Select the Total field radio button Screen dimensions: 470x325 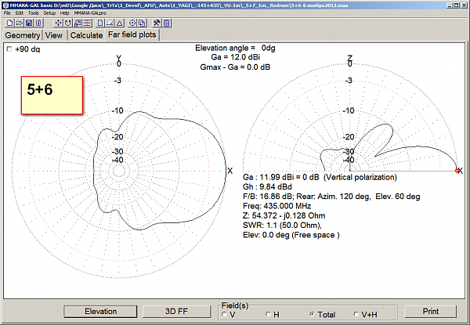tap(312, 314)
